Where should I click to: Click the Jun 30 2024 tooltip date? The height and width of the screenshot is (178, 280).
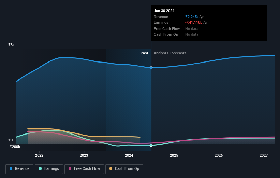(164, 11)
